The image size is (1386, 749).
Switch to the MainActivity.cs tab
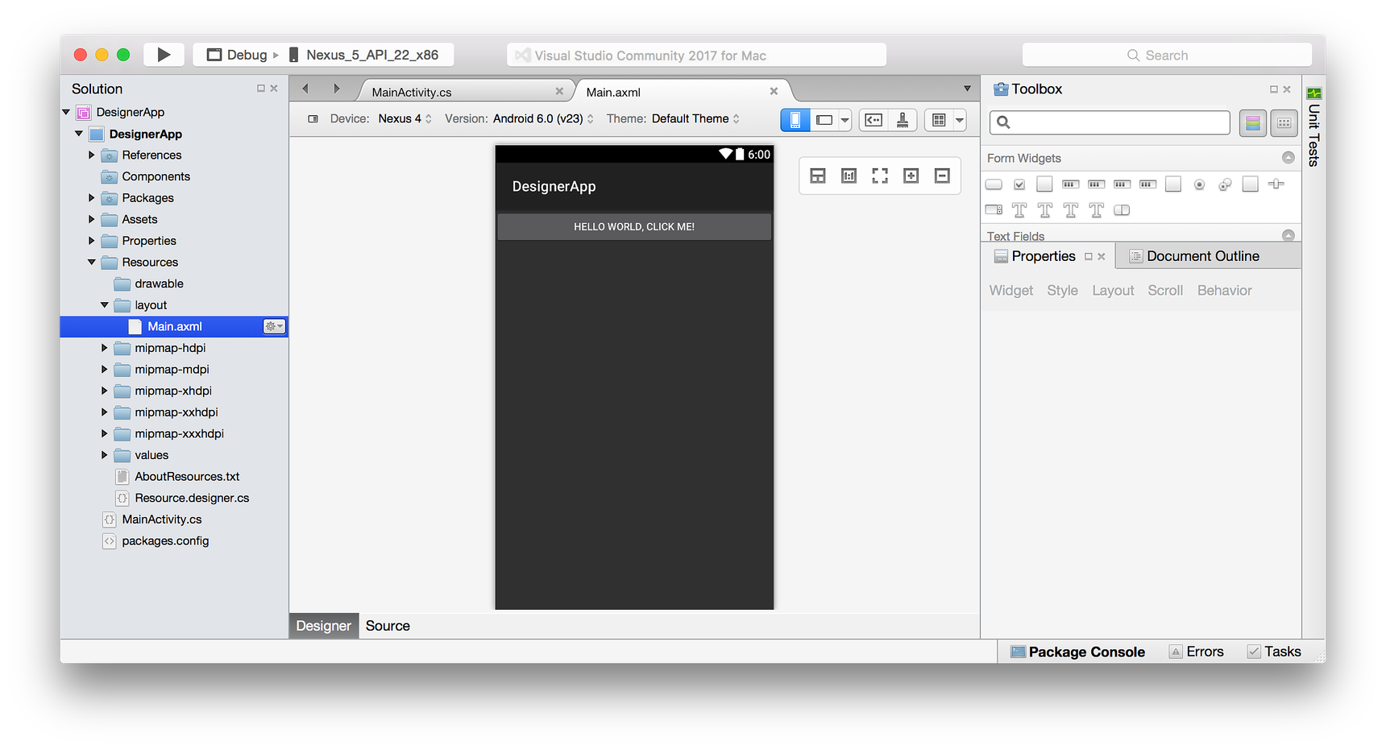[x=412, y=92]
